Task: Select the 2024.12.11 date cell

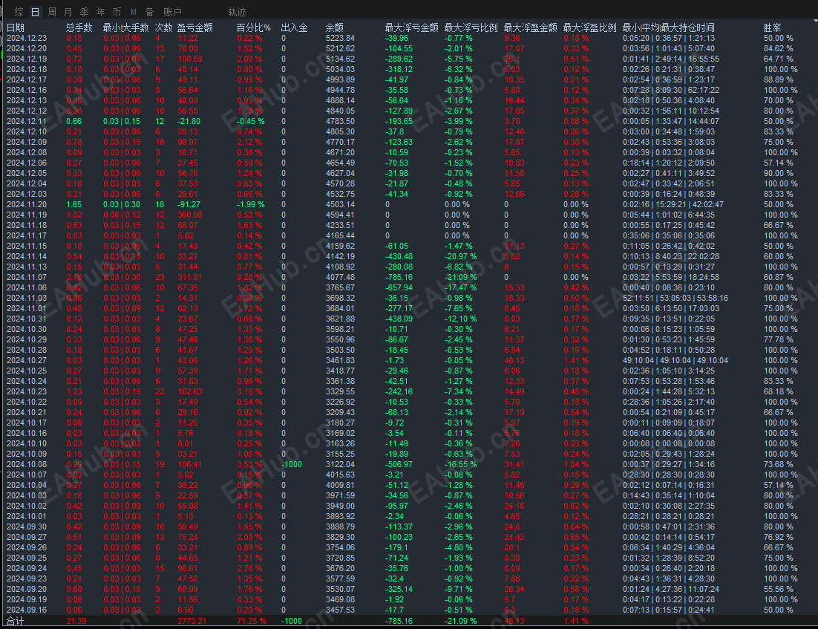Action: (27, 121)
